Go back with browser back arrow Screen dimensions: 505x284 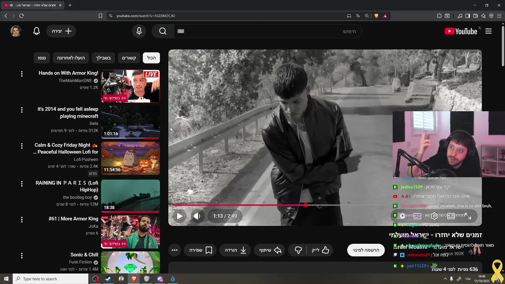coord(6,16)
